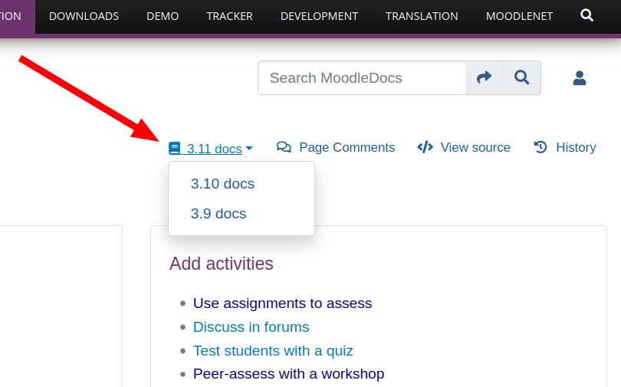Open the page History

[565, 147]
